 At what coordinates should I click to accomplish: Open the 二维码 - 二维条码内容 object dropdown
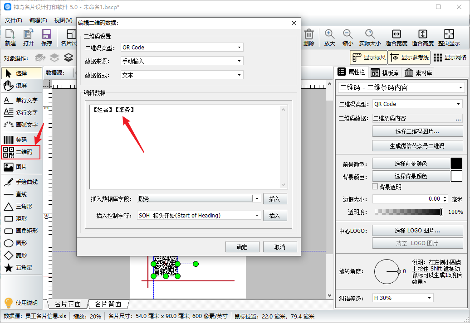point(401,88)
